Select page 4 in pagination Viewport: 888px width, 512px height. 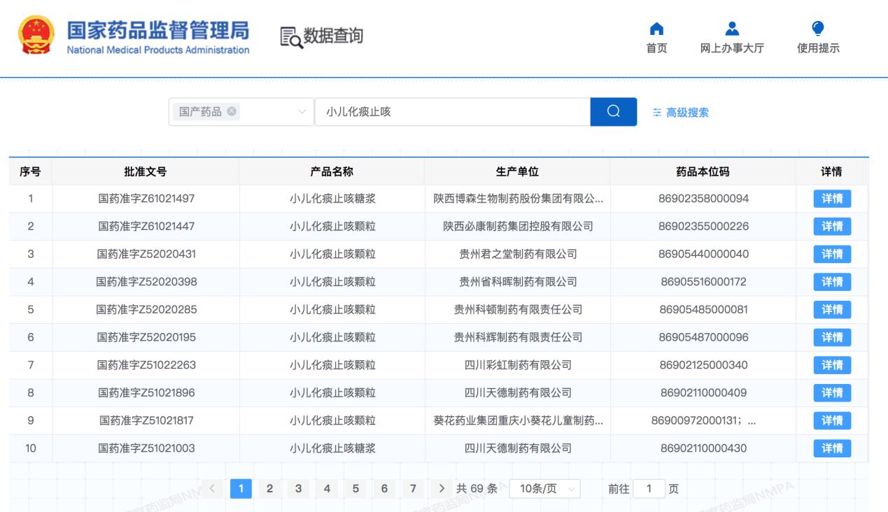[x=326, y=488]
